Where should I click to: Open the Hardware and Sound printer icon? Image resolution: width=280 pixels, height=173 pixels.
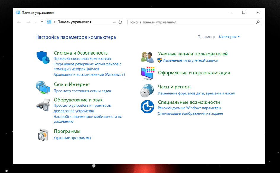(x=43, y=105)
